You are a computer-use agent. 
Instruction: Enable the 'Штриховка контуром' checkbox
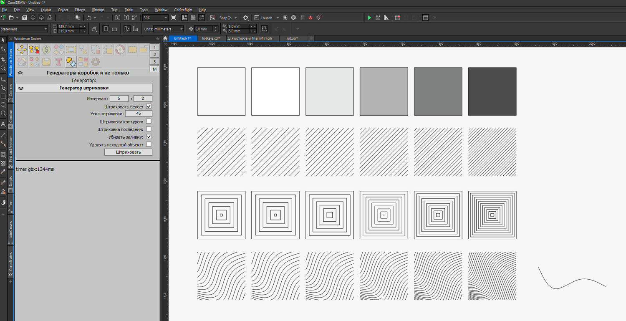(149, 121)
